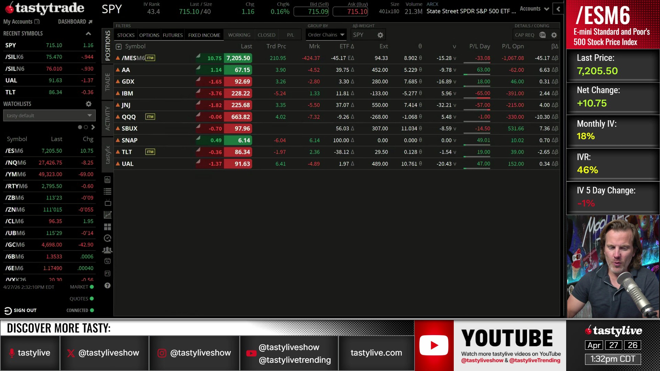The width and height of the screenshot is (660, 371).
Task: Open the four-square grid layout icon
Action: click(x=108, y=227)
